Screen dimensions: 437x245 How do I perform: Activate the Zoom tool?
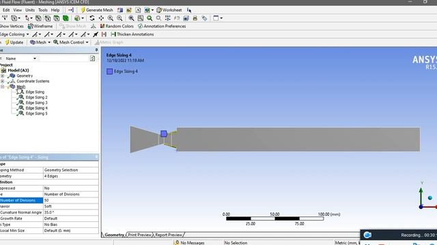click(111, 18)
